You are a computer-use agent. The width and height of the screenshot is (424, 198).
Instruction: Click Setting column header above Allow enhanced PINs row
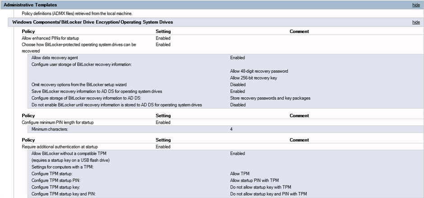163,31
